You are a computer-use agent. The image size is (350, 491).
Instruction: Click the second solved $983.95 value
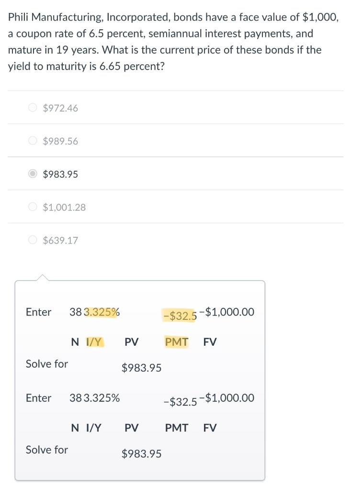[x=141, y=454]
